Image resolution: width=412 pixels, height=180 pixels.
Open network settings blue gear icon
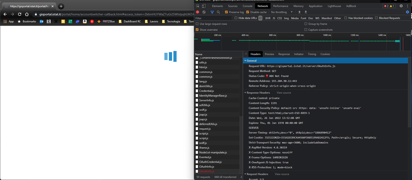tap(407, 12)
